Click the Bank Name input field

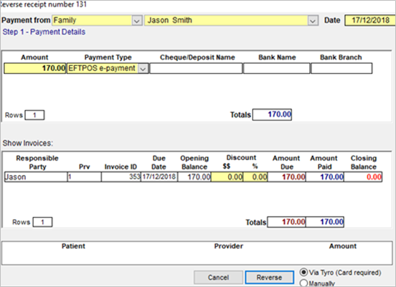[276, 68]
